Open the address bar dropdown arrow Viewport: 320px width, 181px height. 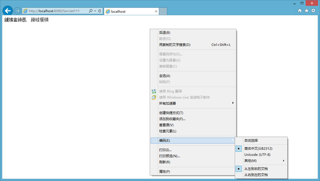point(95,11)
